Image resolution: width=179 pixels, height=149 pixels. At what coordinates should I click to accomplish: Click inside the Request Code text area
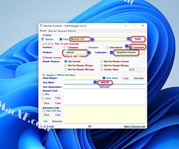click(105, 97)
